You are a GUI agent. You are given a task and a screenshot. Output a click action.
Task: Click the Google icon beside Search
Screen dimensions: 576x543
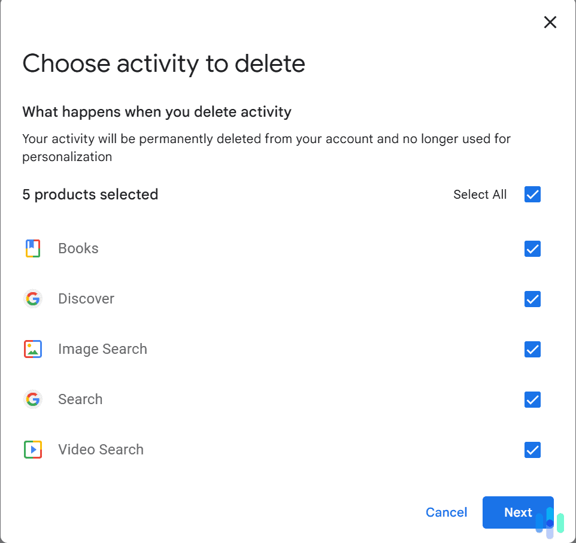[x=33, y=399]
